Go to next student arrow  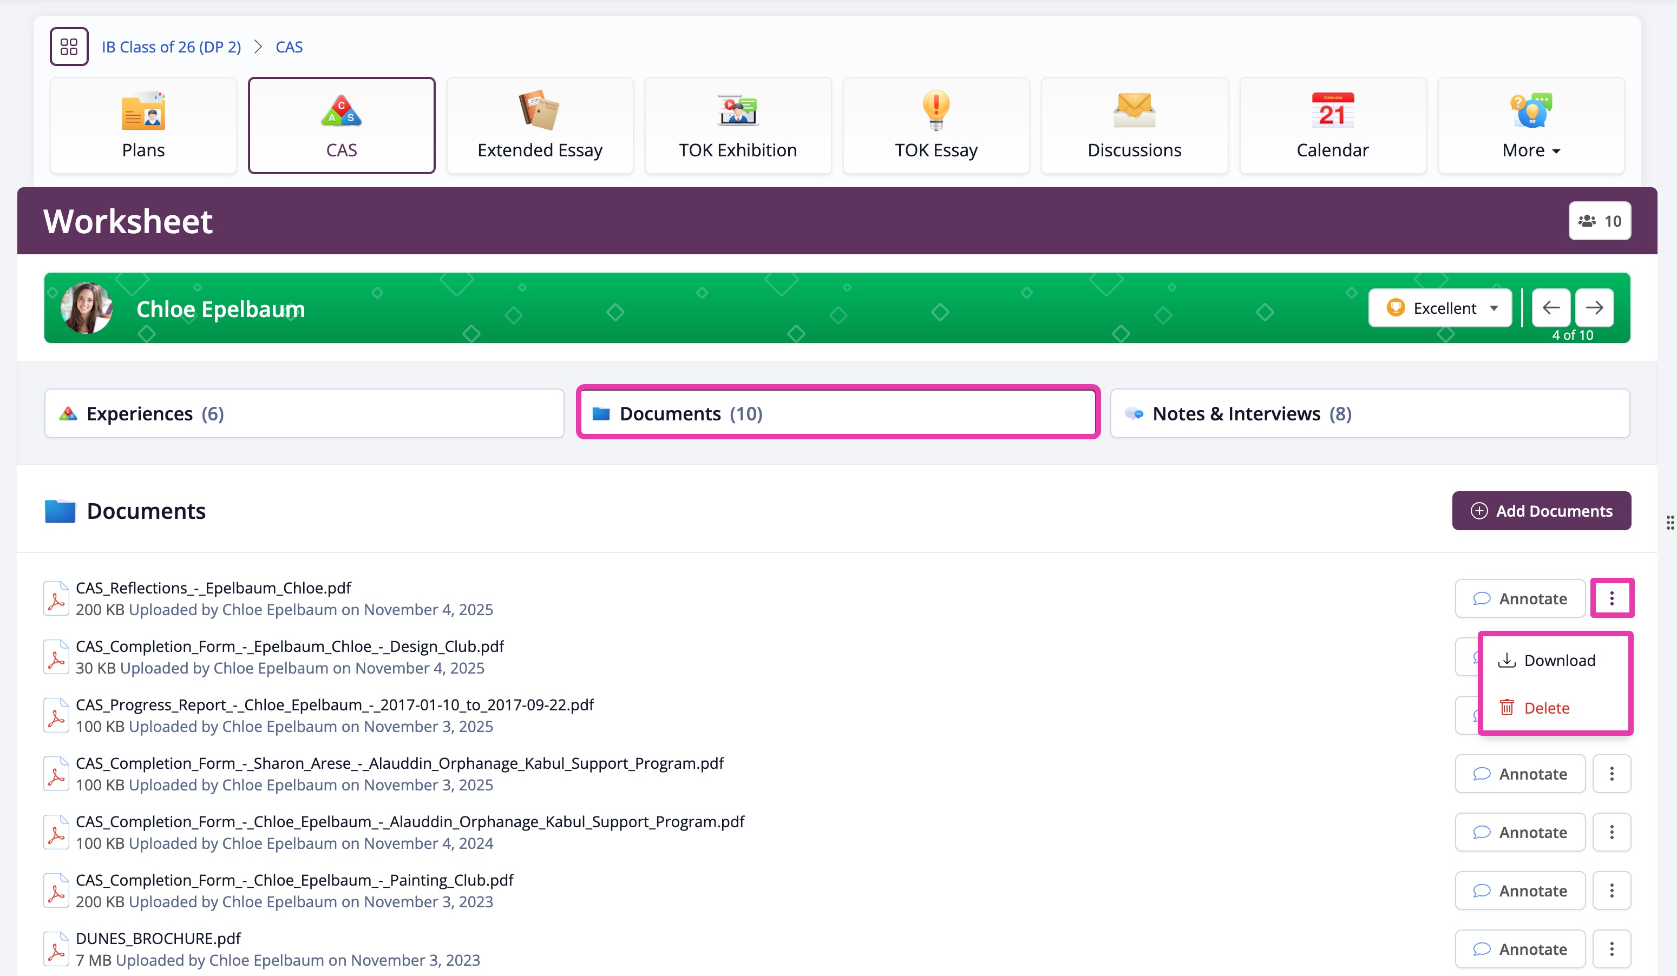[x=1594, y=307]
